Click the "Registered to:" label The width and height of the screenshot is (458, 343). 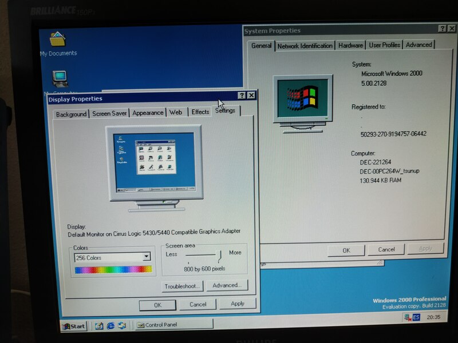coord(368,107)
